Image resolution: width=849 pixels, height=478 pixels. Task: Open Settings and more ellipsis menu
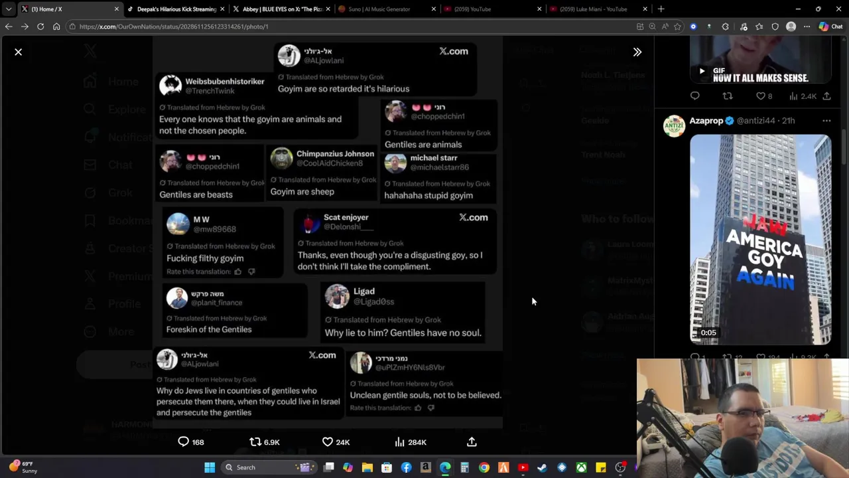807,27
